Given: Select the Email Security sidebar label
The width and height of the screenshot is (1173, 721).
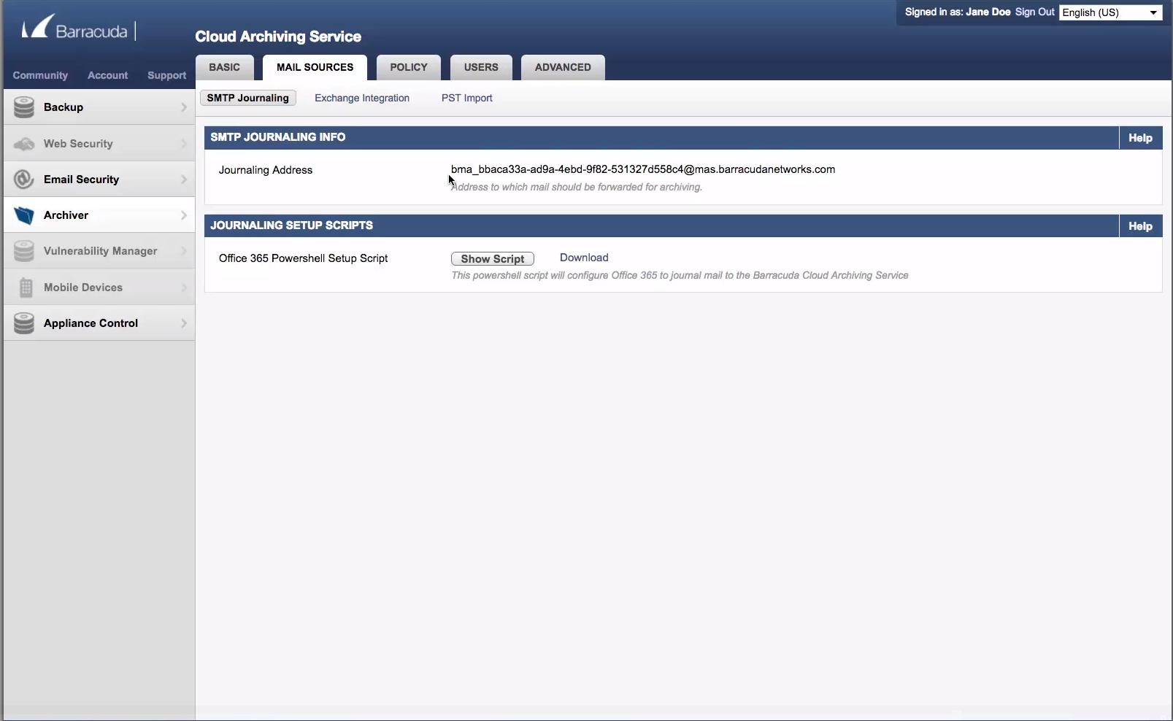Looking at the screenshot, I should point(81,180).
